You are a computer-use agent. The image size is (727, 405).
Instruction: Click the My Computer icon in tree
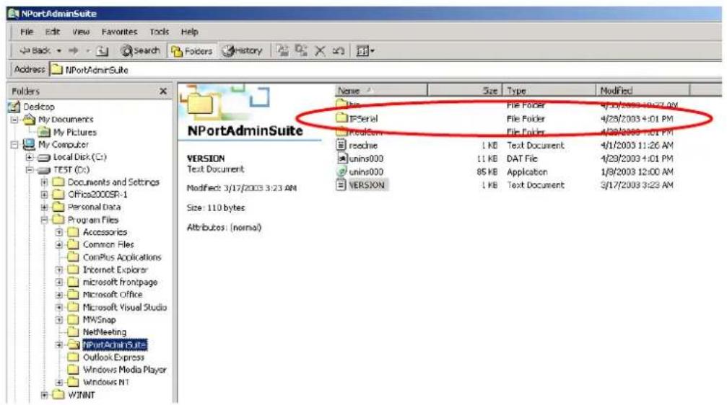[x=29, y=144]
